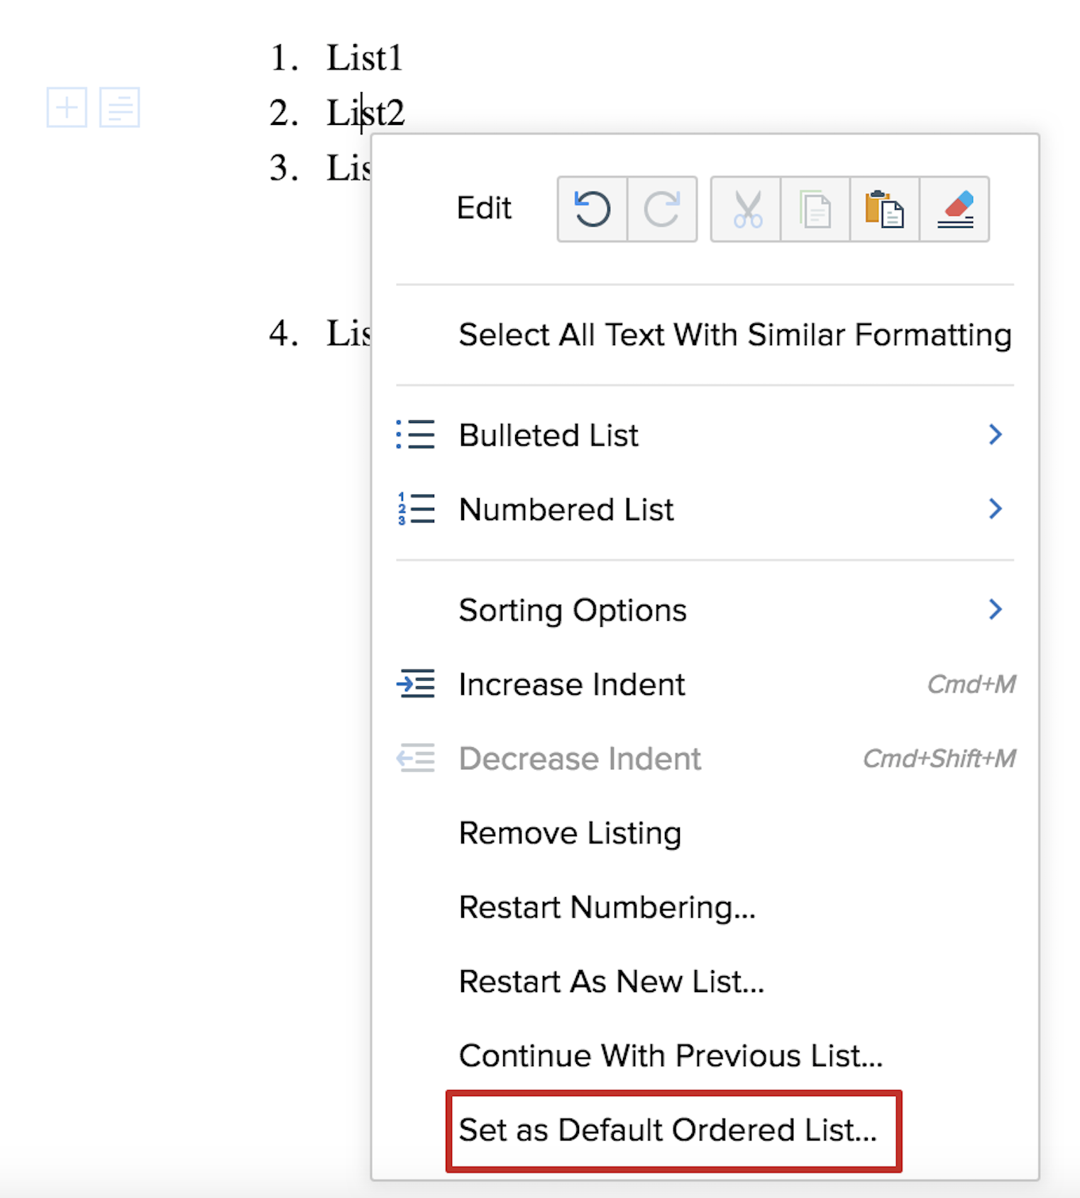Click the Paste clipboard icon
The width and height of the screenshot is (1080, 1198).
[x=885, y=209]
